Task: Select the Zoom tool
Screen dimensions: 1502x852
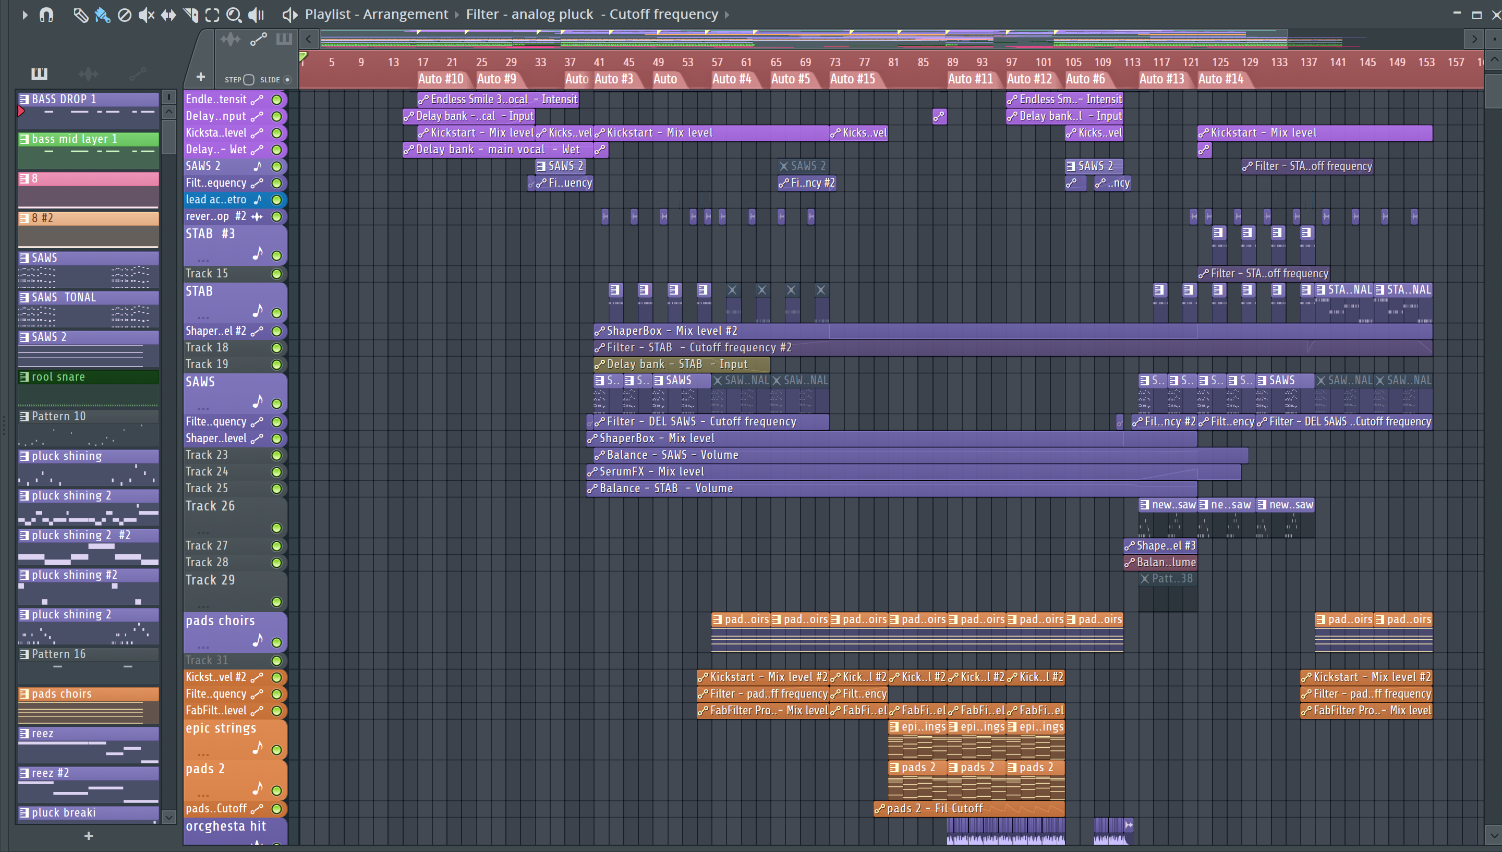Action: pyautogui.click(x=234, y=15)
